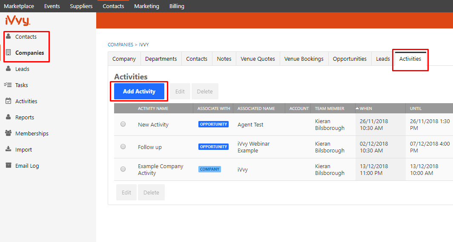Switch to the Company tab
The height and width of the screenshot is (242, 453).
[x=124, y=59]
